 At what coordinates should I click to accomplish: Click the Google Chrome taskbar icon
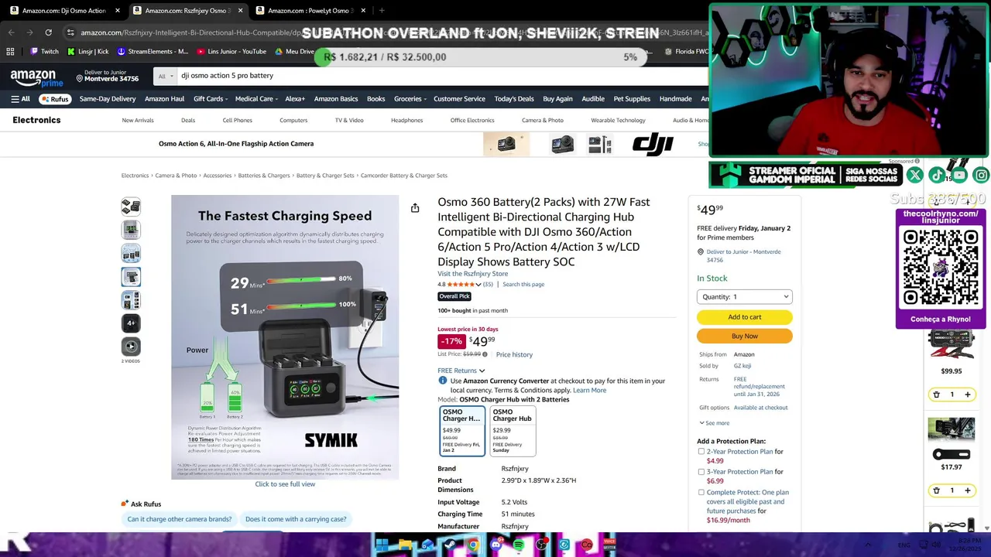pos(473,545)
